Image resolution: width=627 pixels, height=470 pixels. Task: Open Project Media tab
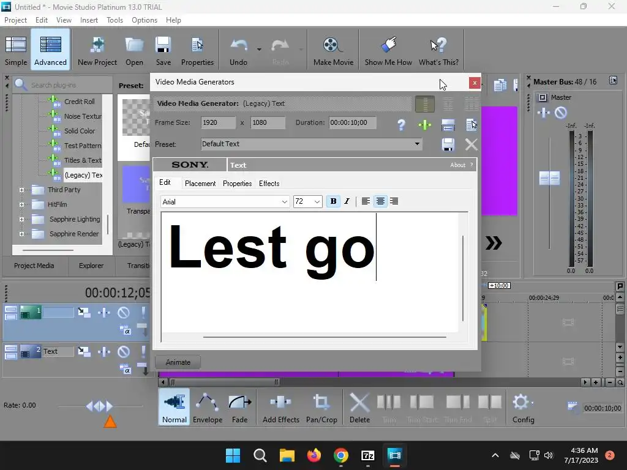click(34, 266)
